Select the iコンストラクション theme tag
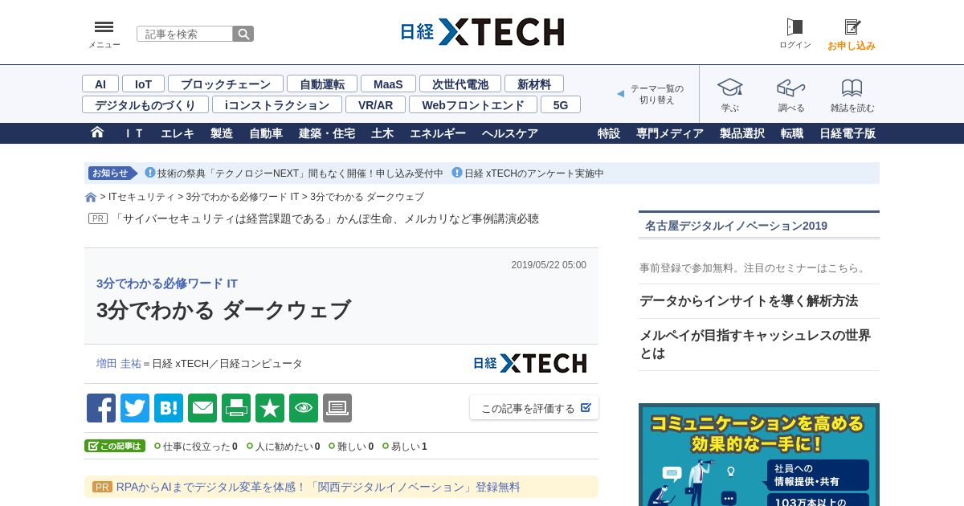The image size is (964, 506). 277,104
